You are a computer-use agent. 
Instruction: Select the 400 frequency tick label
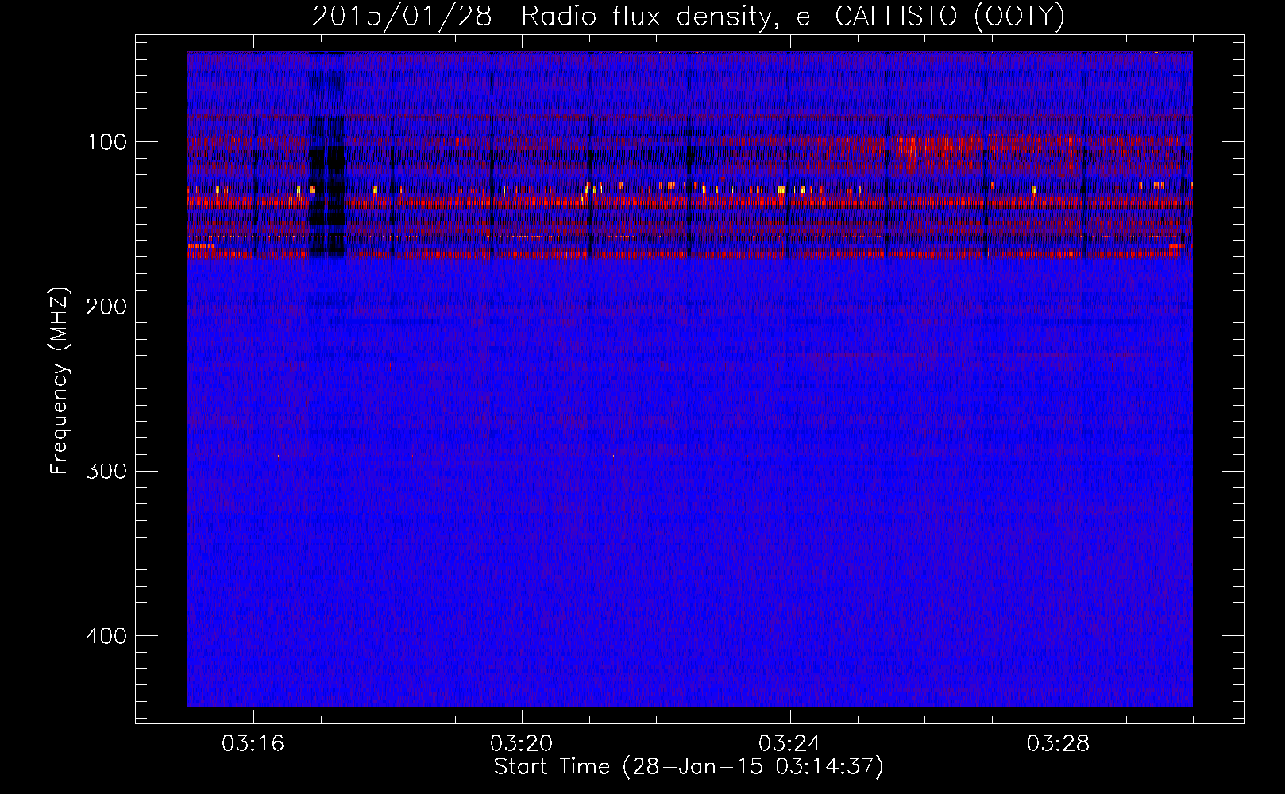click(x=106, y=636)
